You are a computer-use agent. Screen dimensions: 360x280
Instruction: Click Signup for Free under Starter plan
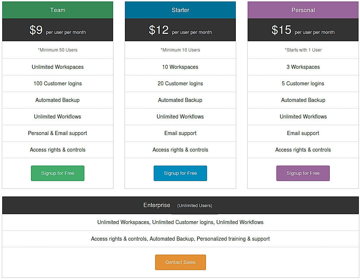(x=180, y=173)
